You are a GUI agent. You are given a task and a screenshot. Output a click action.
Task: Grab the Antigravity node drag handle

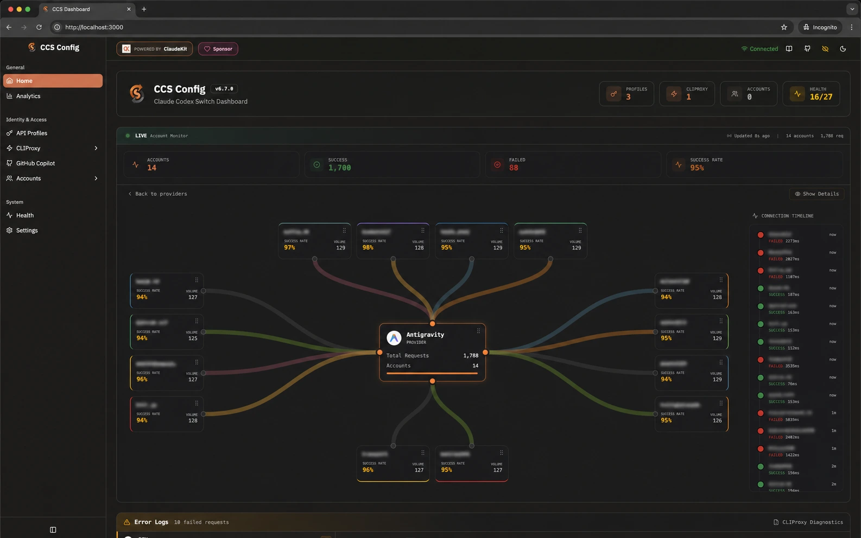click(478, 331)
